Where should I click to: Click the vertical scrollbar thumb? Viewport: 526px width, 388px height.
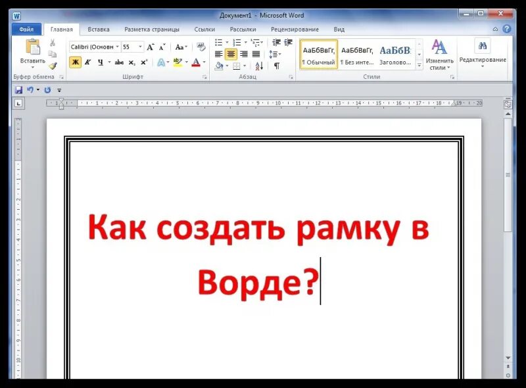point(508,174)
